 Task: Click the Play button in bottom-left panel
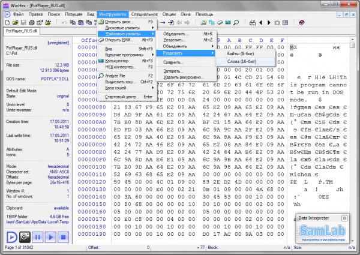[x=50, y=237]
